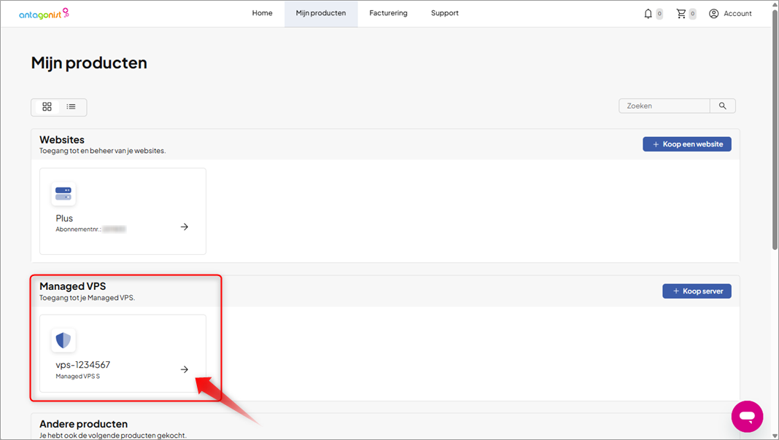779x440 pixels.
Task: Click the Koop server button
Action: click(697, 291)
